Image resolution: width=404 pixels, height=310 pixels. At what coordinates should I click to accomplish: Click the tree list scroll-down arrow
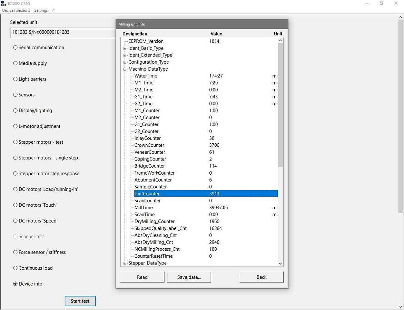[280, 263]
